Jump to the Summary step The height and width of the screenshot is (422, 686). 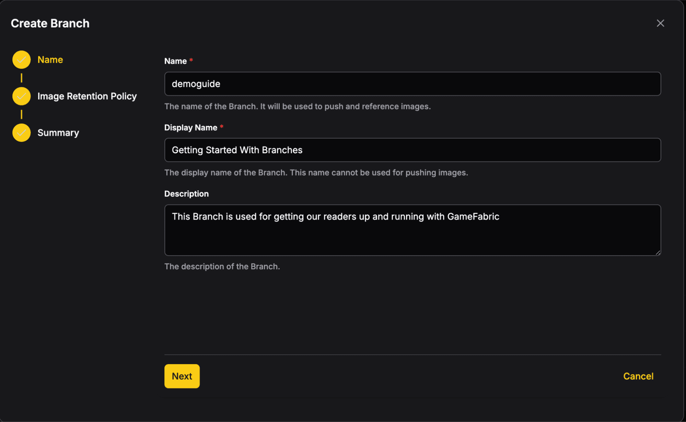click(x=58, y=133)
